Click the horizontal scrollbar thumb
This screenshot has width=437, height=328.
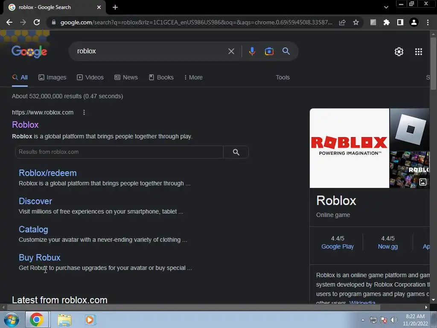[x=193, y=307]
